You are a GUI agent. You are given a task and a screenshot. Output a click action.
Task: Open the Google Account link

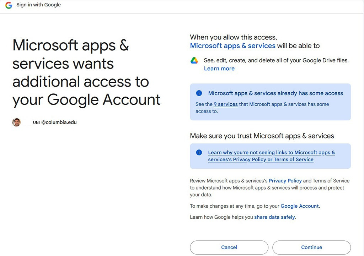coord(300,206)
